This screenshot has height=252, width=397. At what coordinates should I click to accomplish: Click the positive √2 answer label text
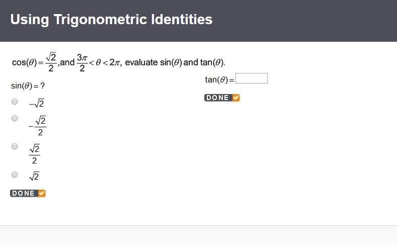click(x=34, y=176)
